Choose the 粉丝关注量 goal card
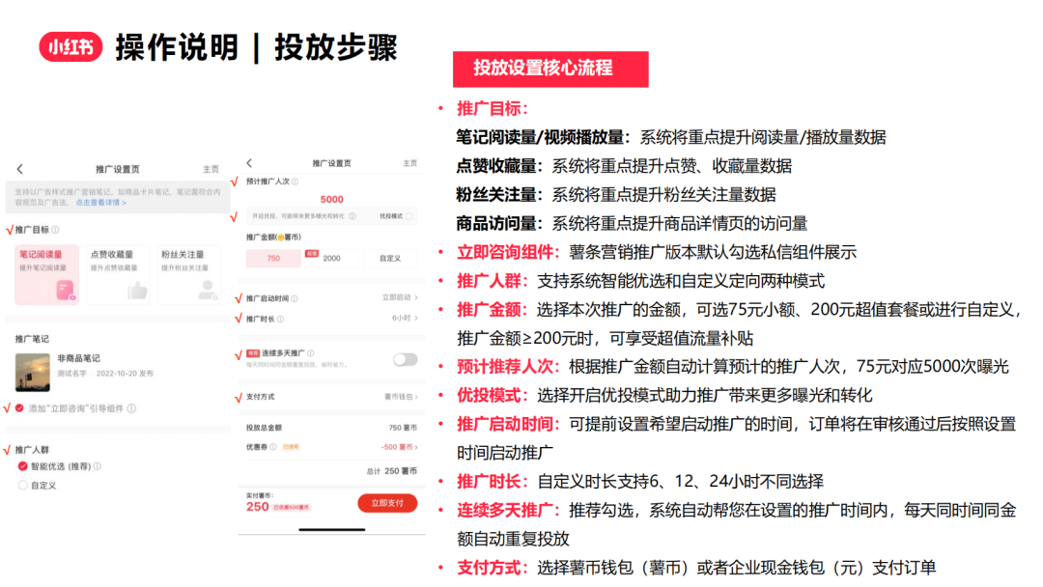 click(189, 274)
